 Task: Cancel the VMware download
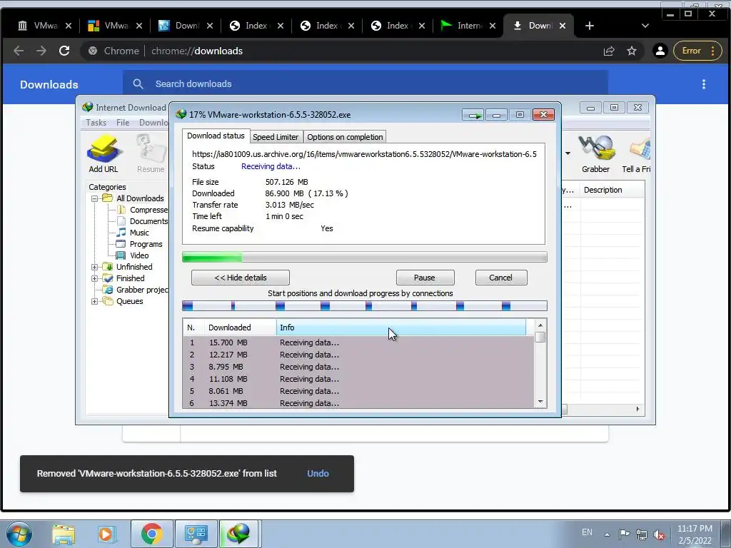[x=501, y=278]
